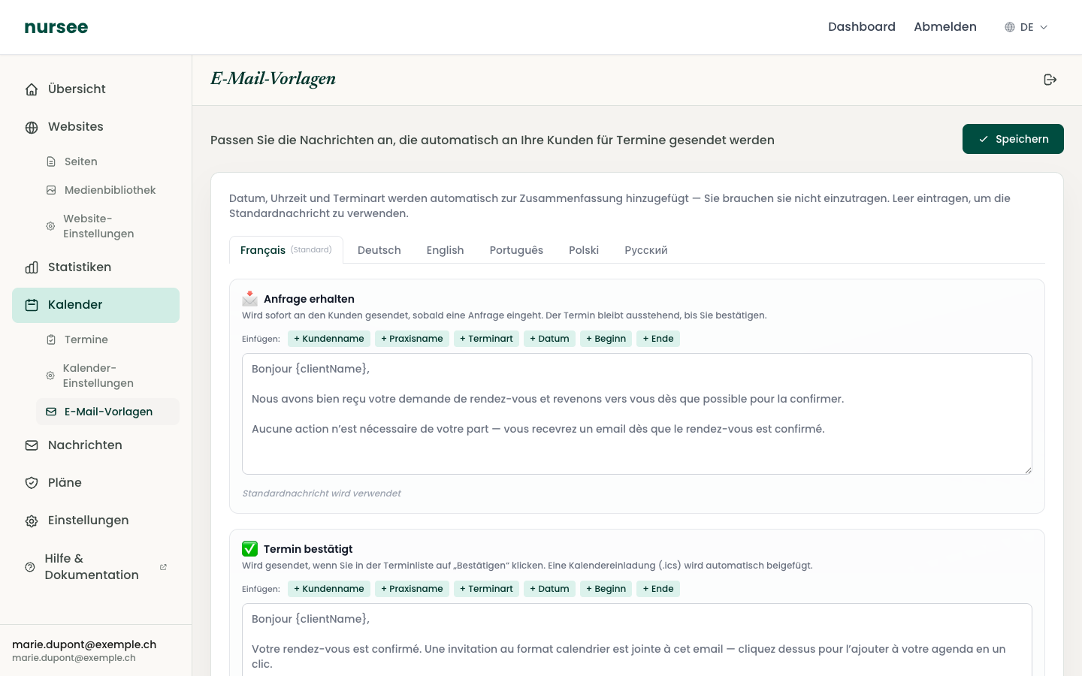Viewport: 1082px width, 676px height.
Task: Select Kalender in the sidebar
Action: 96,305
